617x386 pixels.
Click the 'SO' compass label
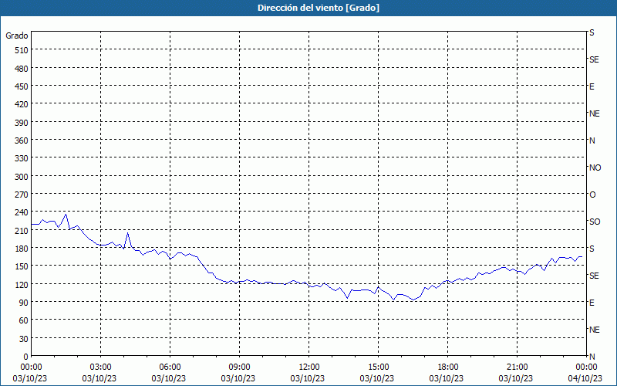[x=595, y=222]
